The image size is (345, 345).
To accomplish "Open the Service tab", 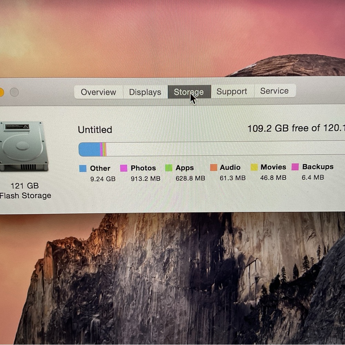I will [275, 91].
